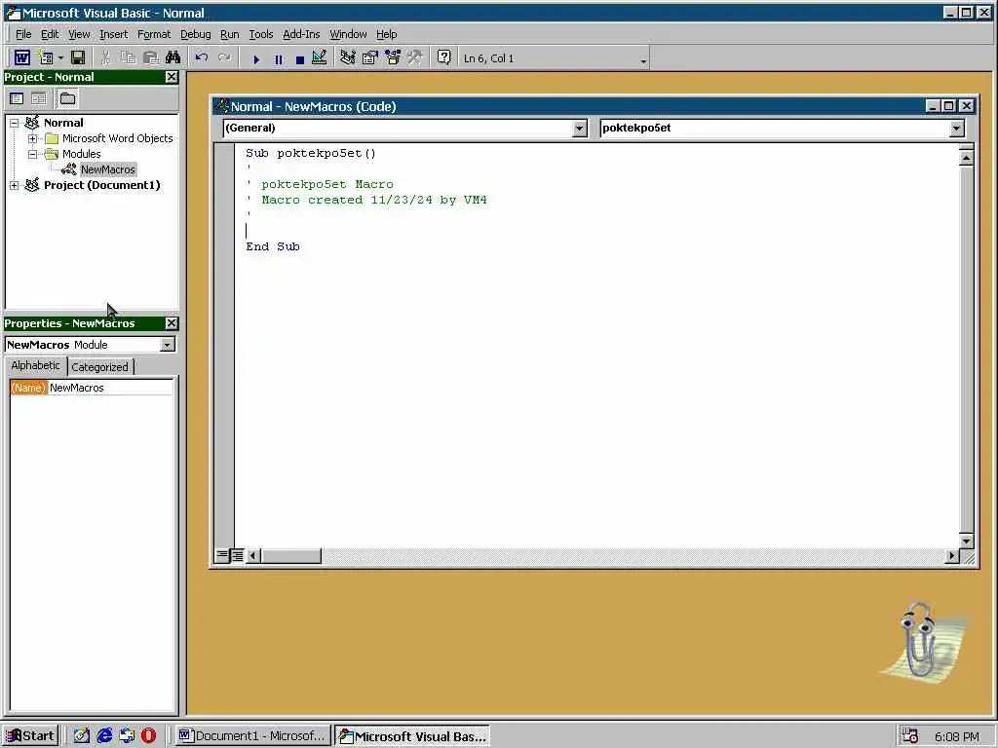Open the poktekpo5et procedure dropdown
The image size is (998, 748).
pos(957,129)
